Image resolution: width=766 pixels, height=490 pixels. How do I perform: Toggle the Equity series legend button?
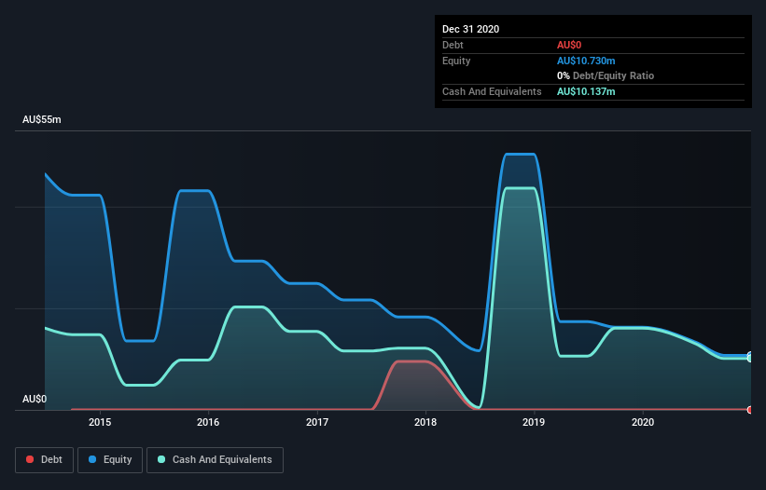[x=110, y=460]
